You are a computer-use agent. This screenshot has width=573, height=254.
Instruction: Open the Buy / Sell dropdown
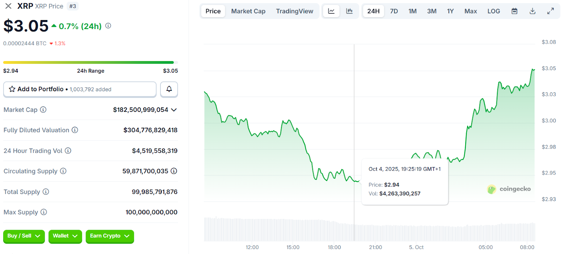click(x=24, y=236)
